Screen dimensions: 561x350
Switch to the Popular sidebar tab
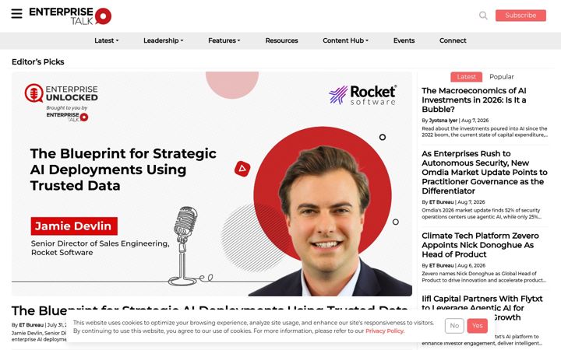(x=501, y=77)
